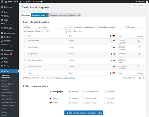
Task: Open Media Translation in the WPML submenu
Action: point(7,93)
